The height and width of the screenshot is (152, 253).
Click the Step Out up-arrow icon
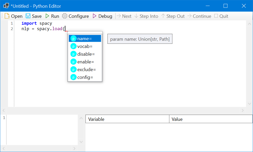click(x=163, y=16)
